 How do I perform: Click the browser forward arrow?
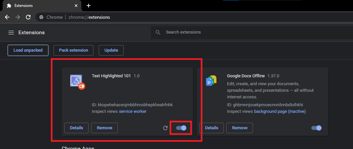18,17
